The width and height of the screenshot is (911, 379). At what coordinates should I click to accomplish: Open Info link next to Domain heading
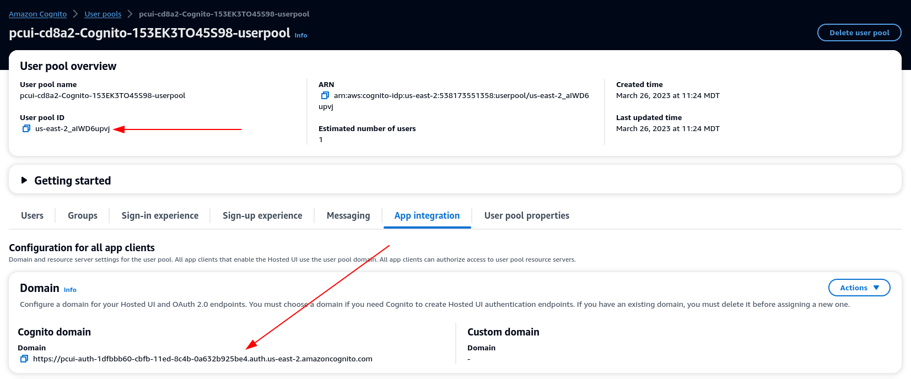(70, 290)
